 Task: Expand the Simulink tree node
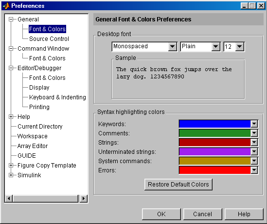pos(11,175)
